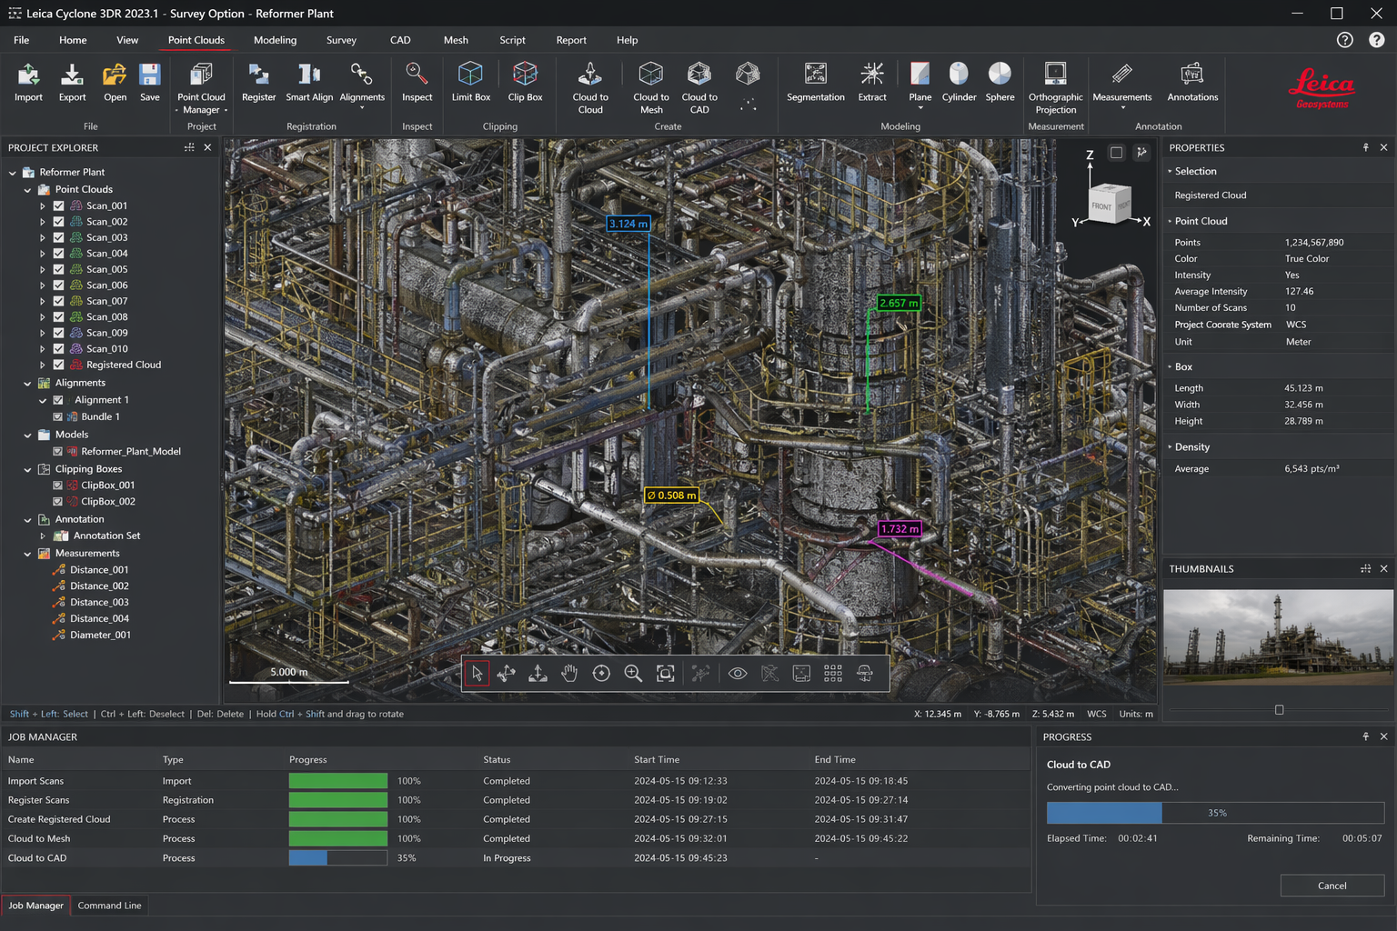Open Orthographic Projection
The image size is (1397, 931).
click(1055, 87)
